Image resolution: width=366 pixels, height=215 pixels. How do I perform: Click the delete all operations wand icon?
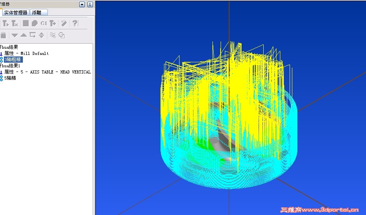point(64,23)
